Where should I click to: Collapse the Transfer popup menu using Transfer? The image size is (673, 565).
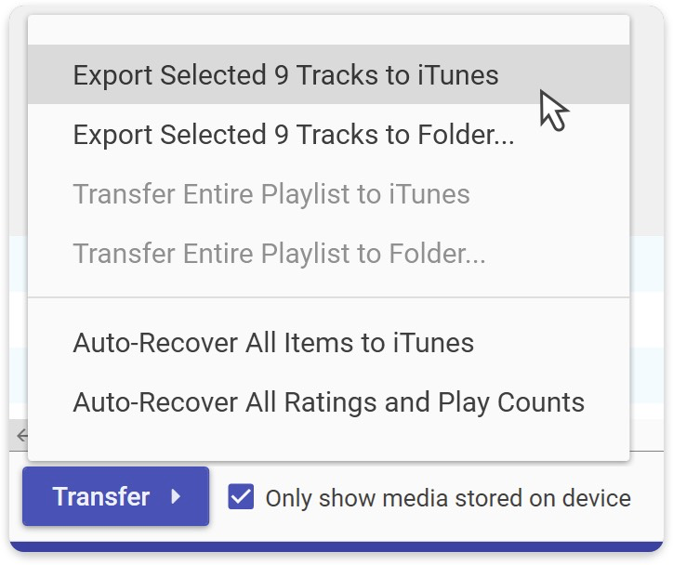[x=101, y=496]
